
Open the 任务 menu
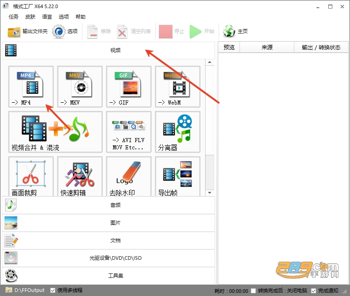[14, 17]
